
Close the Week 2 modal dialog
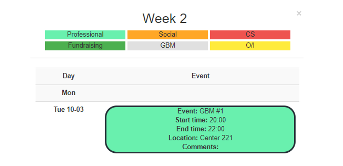point(299,13)
